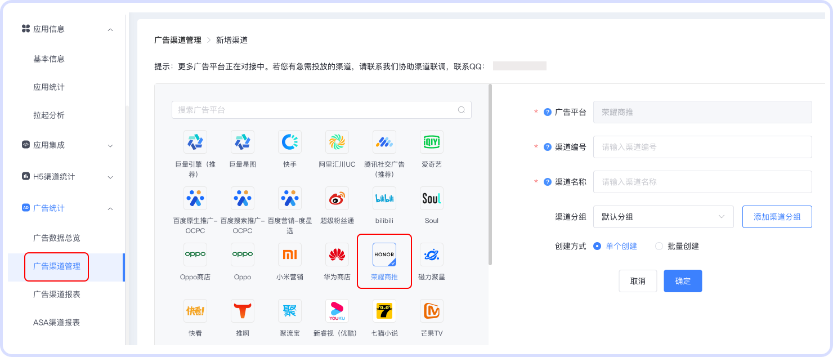Select the 超级粉丝通 Weibo icon
Viewport: 833px width, 357px height.
click(x=337, y=198)
